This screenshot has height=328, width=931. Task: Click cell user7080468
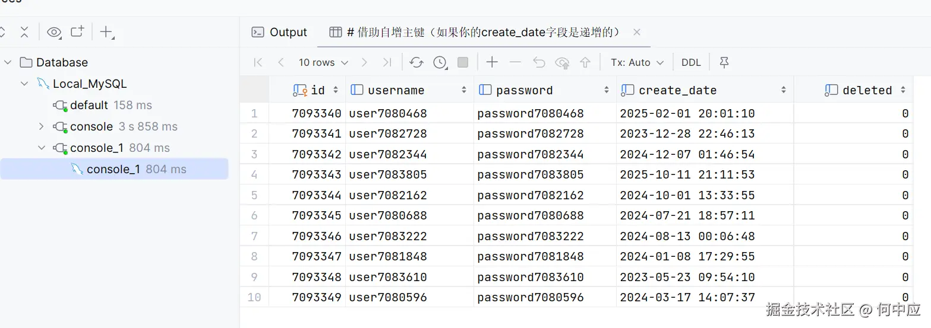tap(409, 113)
